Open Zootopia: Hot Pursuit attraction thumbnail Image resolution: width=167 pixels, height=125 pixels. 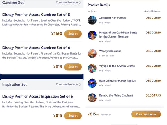point(92,20)
